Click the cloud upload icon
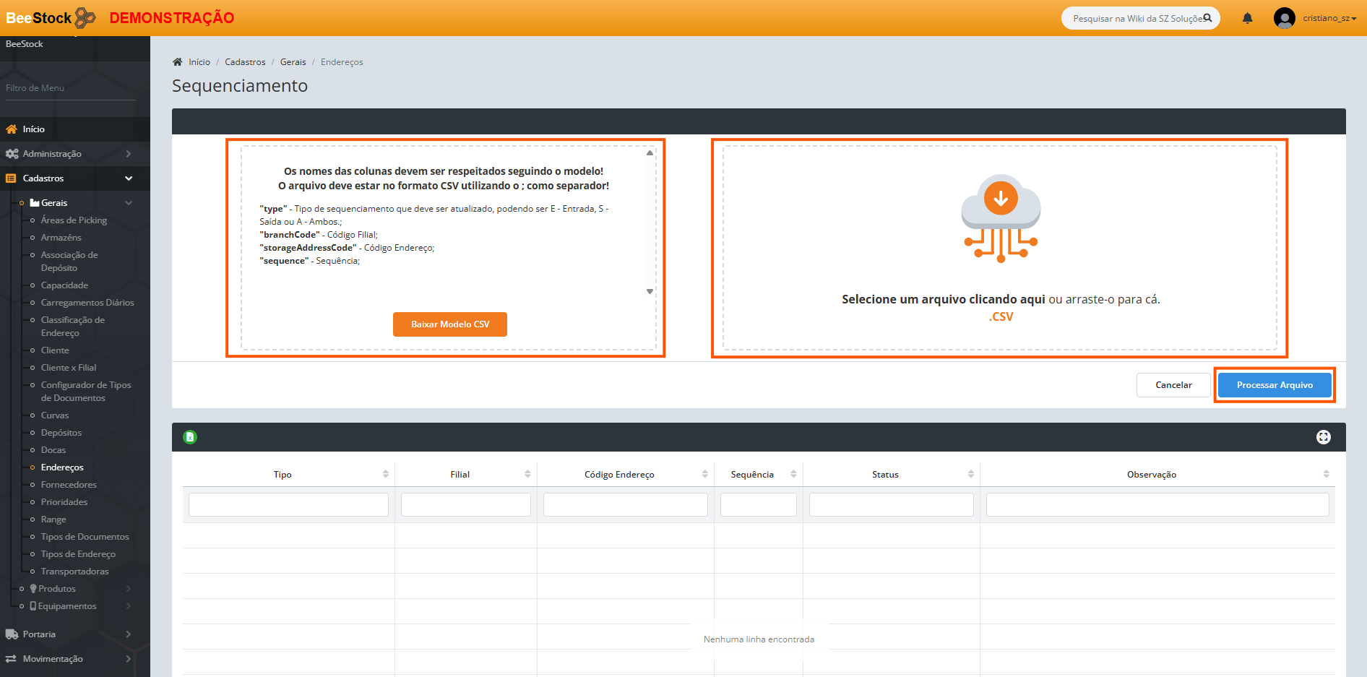The width and height of the screenshot is (1367, 677). (1000, 218)
